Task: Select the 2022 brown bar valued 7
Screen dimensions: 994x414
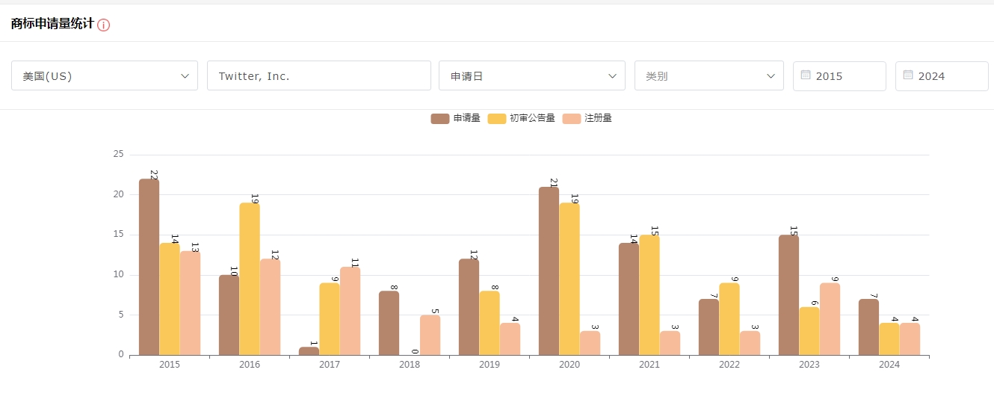Action: click(709, 327)
